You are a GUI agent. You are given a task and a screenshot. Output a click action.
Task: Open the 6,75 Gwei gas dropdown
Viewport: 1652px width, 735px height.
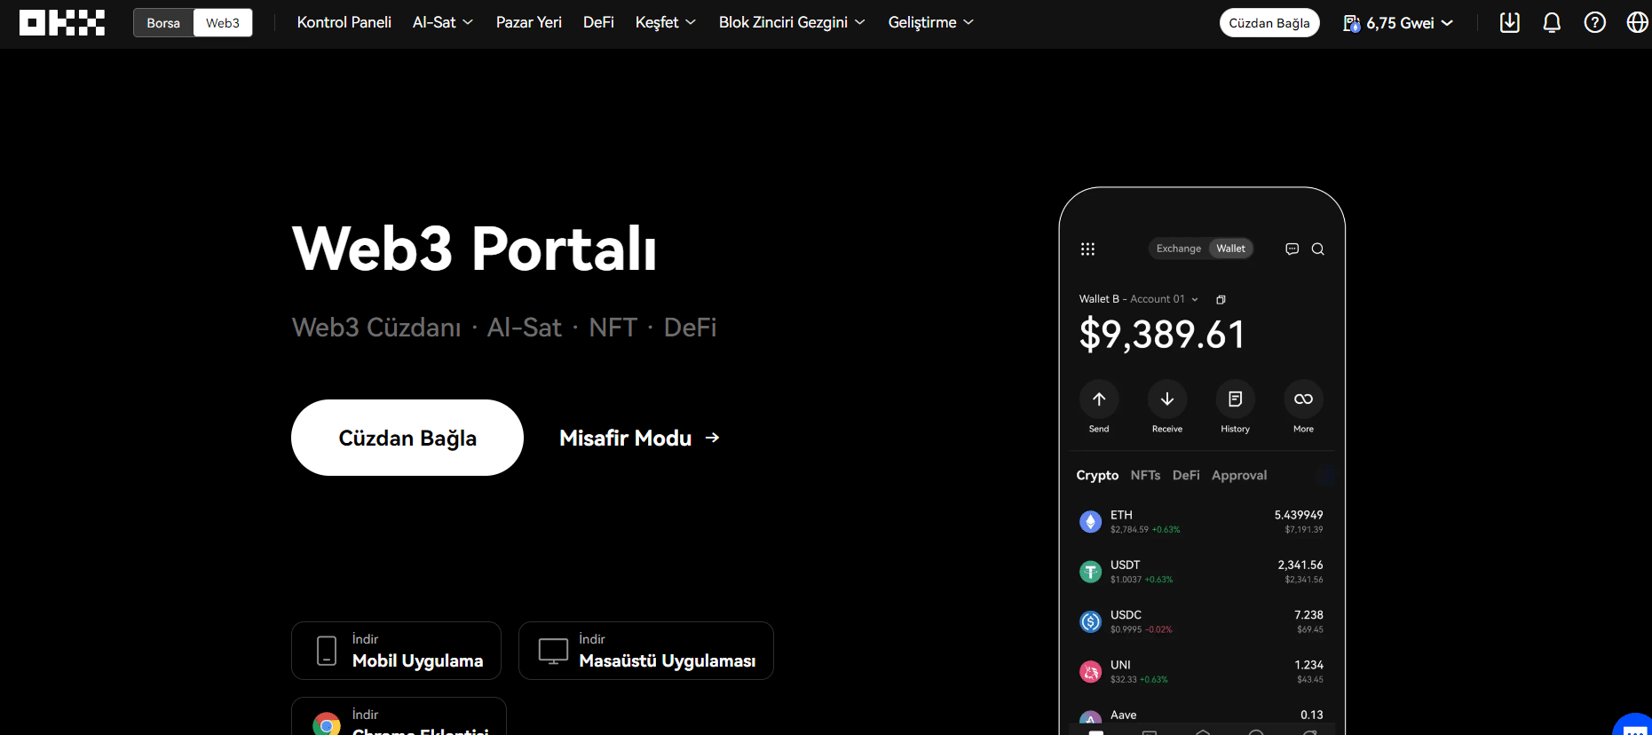(1399, 23)
